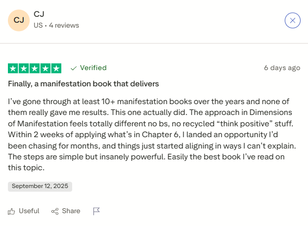Click the first green rating star
Screen dimensions: 308x226
pyautogui.click(x=13, y=68)
